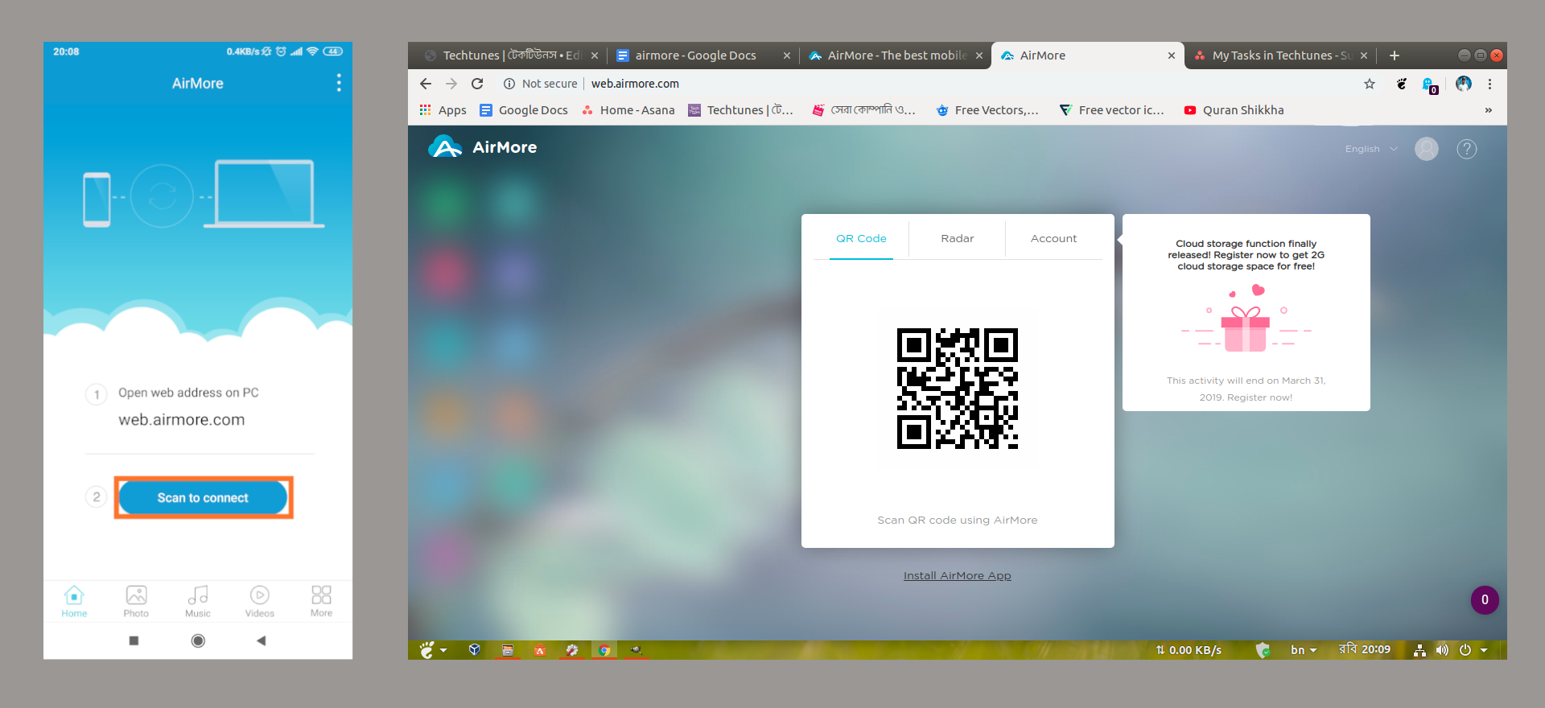The image size is (1545, 708).
Task: Open the Chrome three-dot menu
Action: click(1489, 84)
